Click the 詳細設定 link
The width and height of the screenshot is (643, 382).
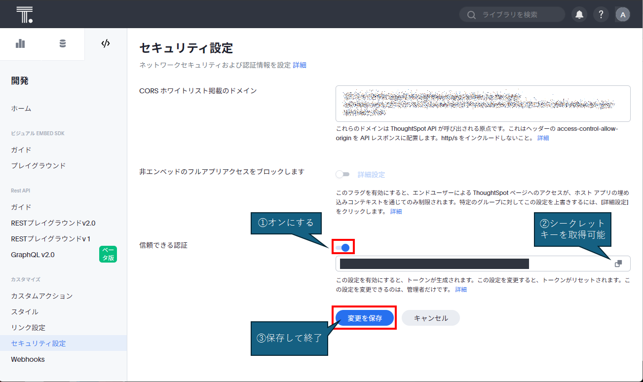pyautogui.click(x=371, y=175)
